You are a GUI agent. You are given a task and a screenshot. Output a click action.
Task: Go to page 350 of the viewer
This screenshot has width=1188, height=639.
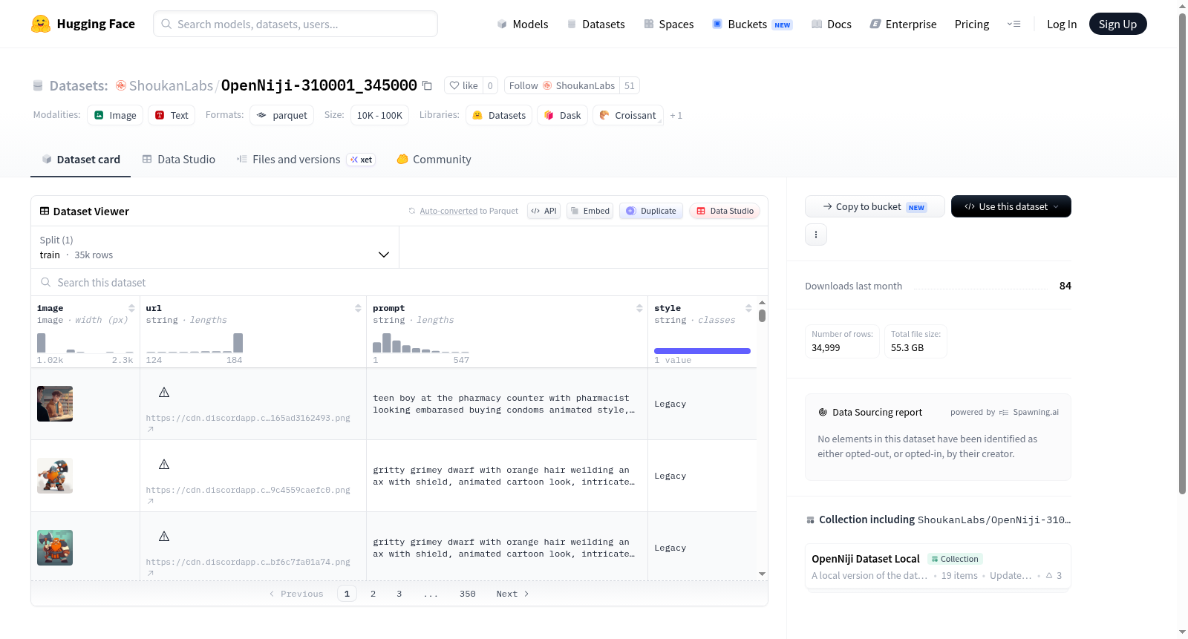click(467, 594)
